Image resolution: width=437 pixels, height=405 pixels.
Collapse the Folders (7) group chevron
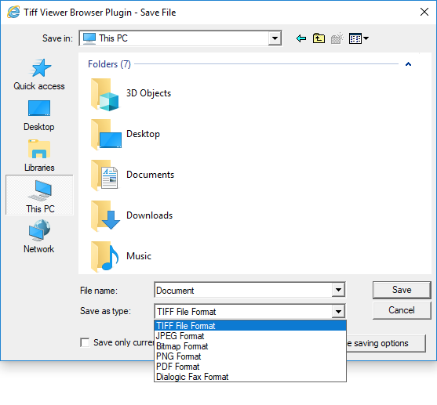pyautogui.click(x=408, y=64)
